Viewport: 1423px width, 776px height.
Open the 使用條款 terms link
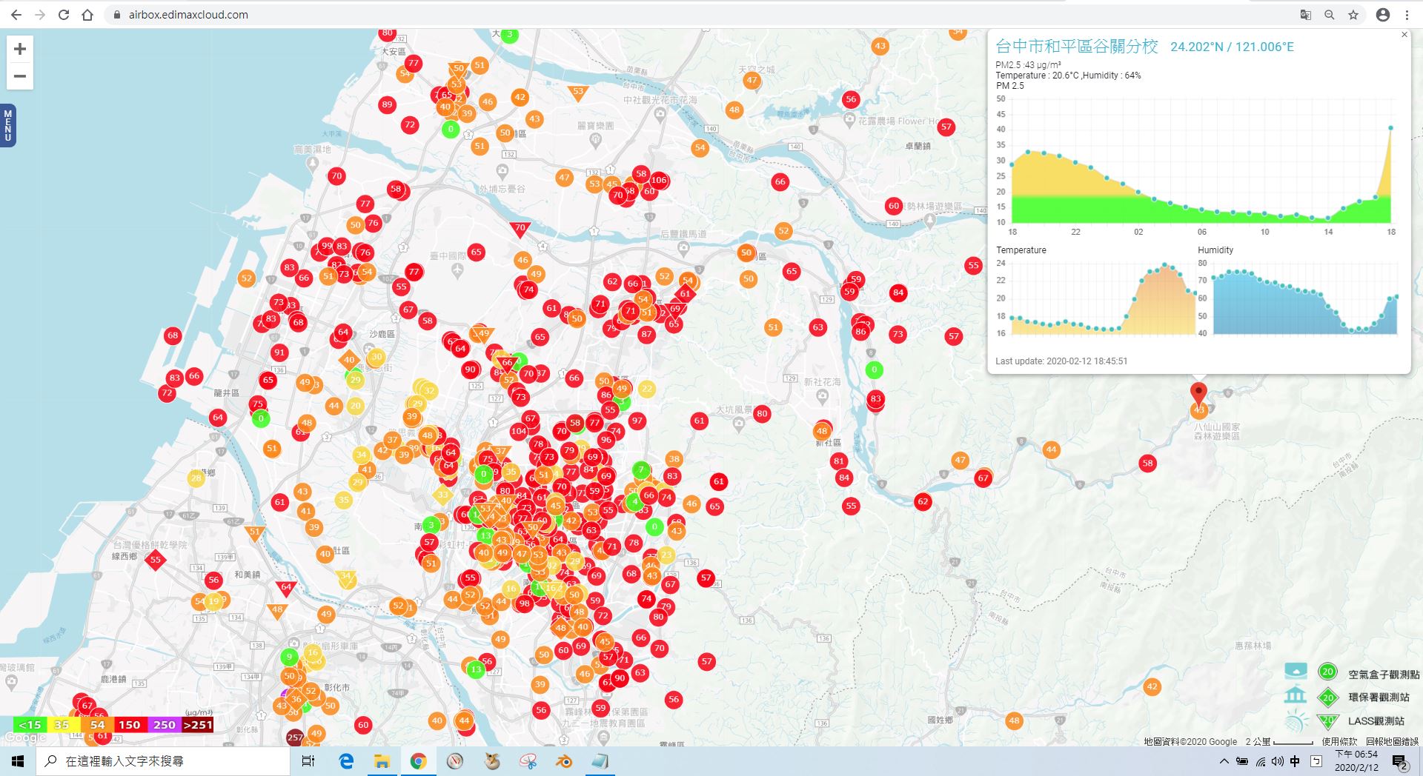(1339, 741)
